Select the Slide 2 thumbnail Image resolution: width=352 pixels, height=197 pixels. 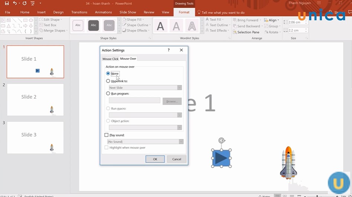click(x=35, y=100)
